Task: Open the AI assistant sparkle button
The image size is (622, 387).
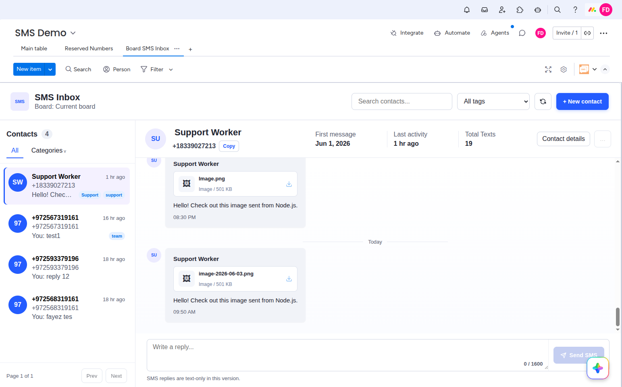Action: coord(598,368)
